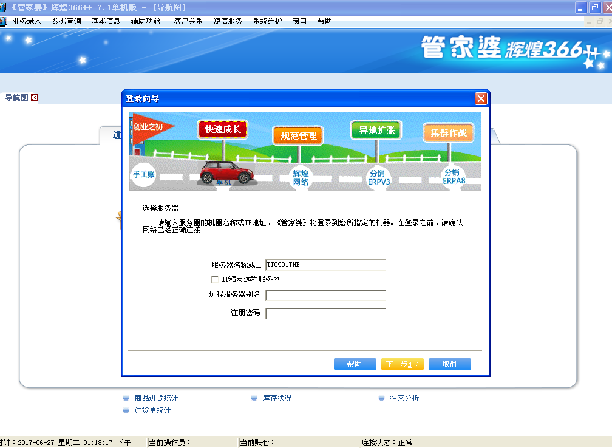Viewport: 612px width, 448px height.
Task: Click the 下一步 button
Action: coord(402,364)
